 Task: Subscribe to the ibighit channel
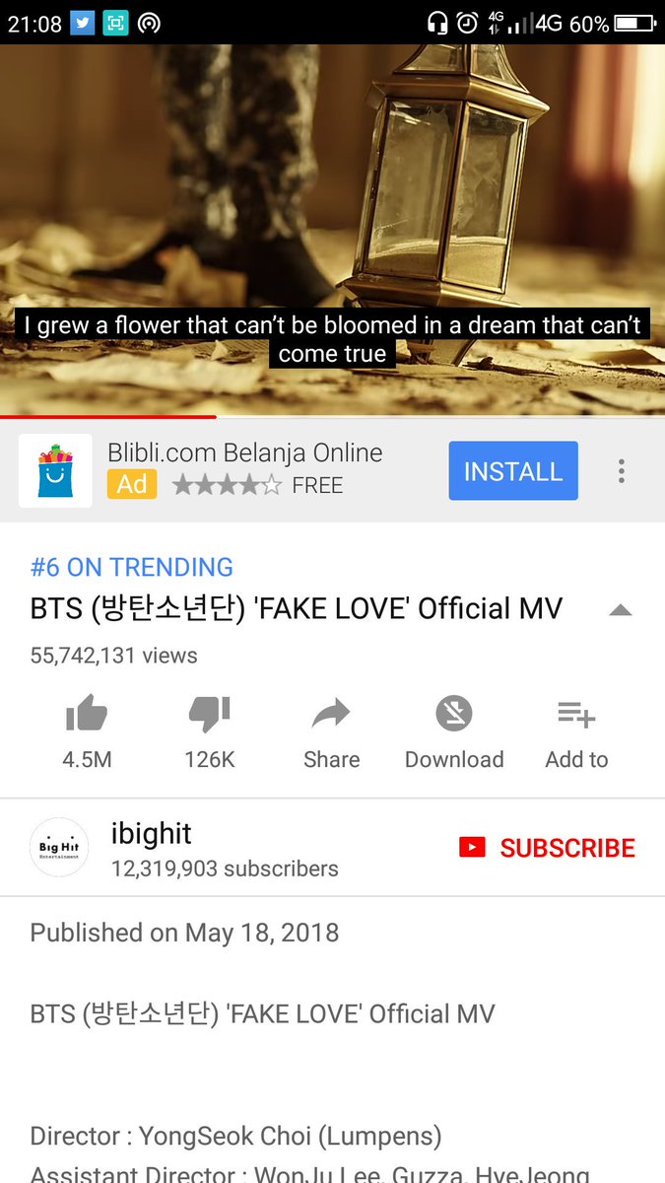pyautogui.click(x=548, y=848)
